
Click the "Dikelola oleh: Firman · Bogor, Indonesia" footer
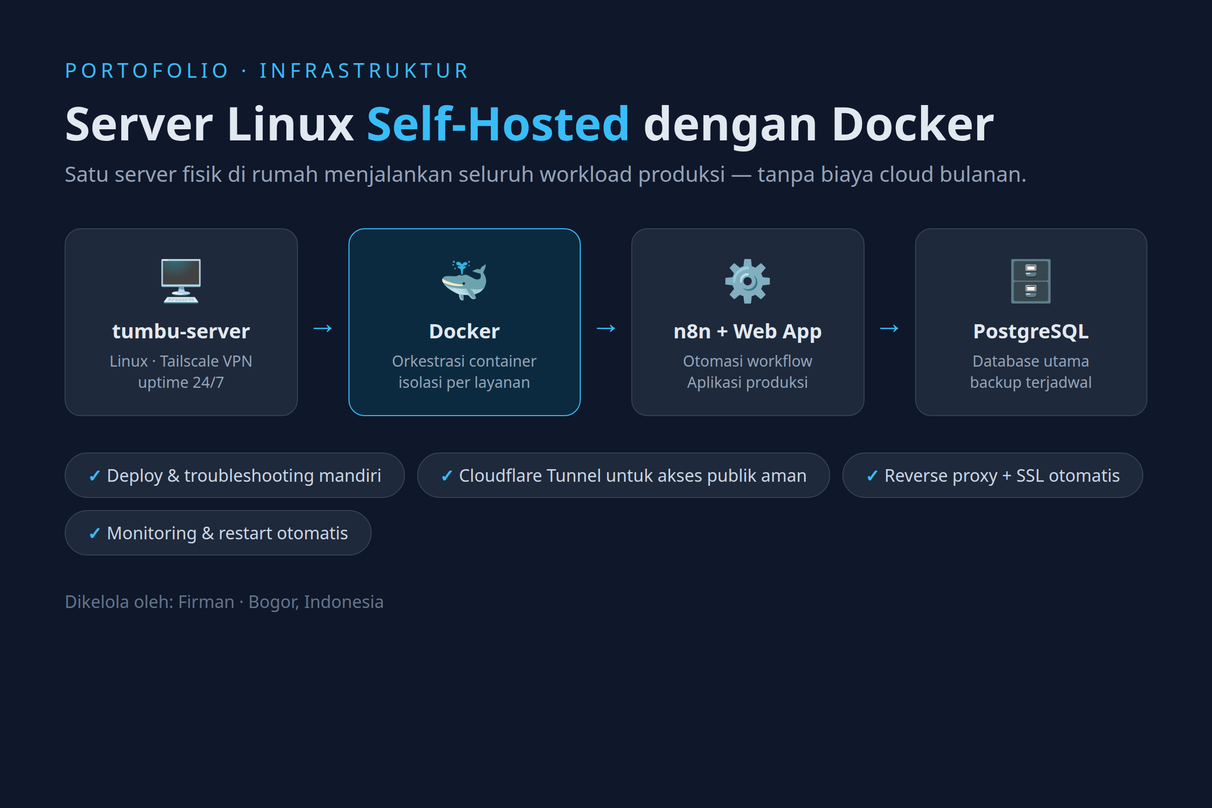coord(224,602)
